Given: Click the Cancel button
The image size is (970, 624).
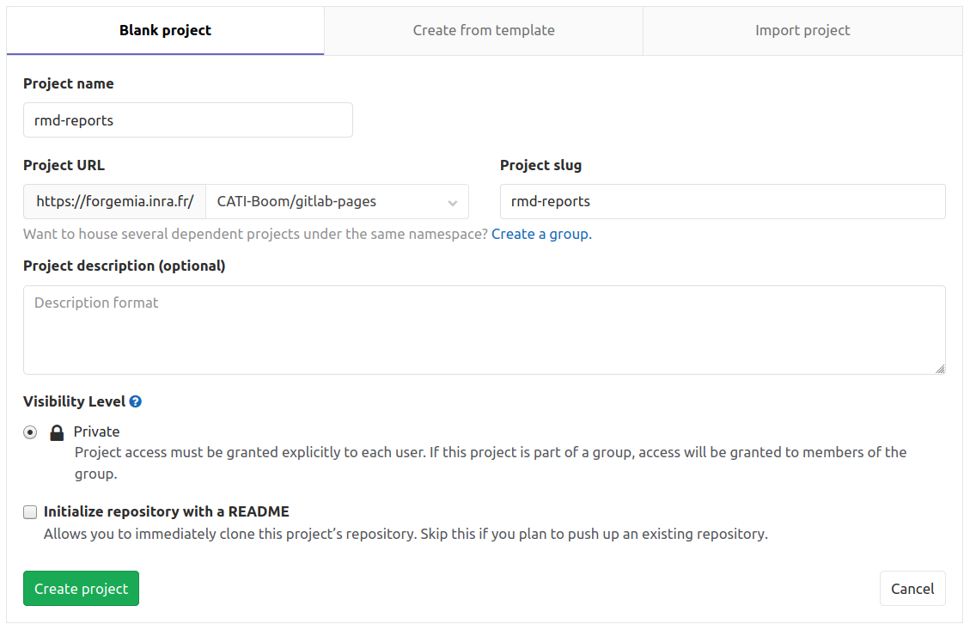Looking at the screenshot, I should coord(912,589).
